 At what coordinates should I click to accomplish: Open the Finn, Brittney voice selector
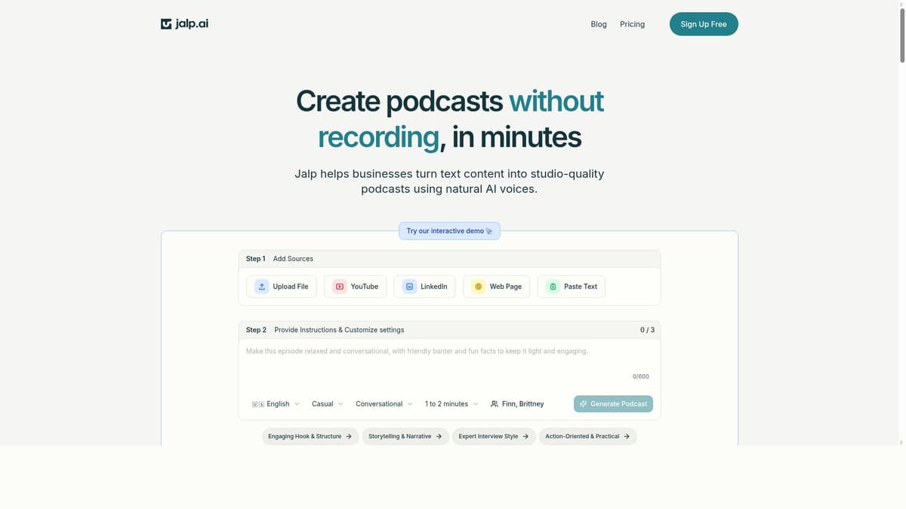[x=517, y=403]
